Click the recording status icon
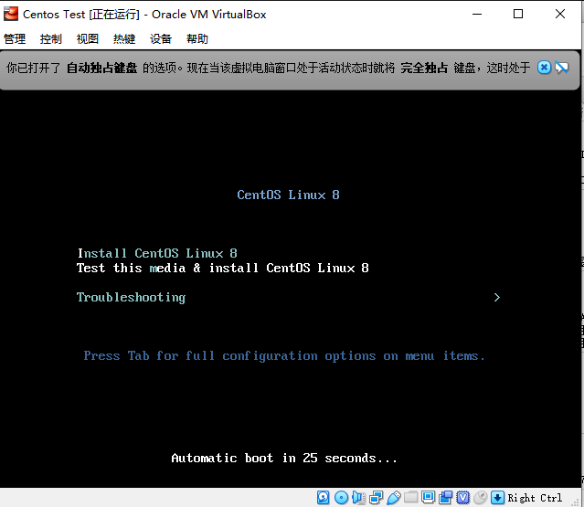The width and height of the screenshot is (584, 507). point(445,497)
